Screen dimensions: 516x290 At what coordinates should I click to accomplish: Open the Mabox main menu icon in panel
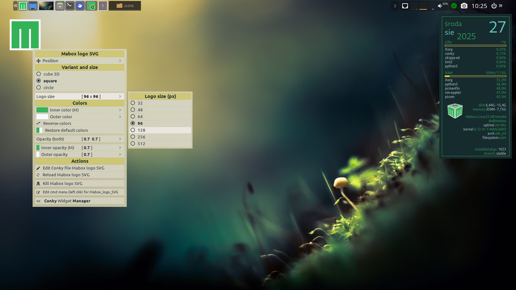[23, 6]
